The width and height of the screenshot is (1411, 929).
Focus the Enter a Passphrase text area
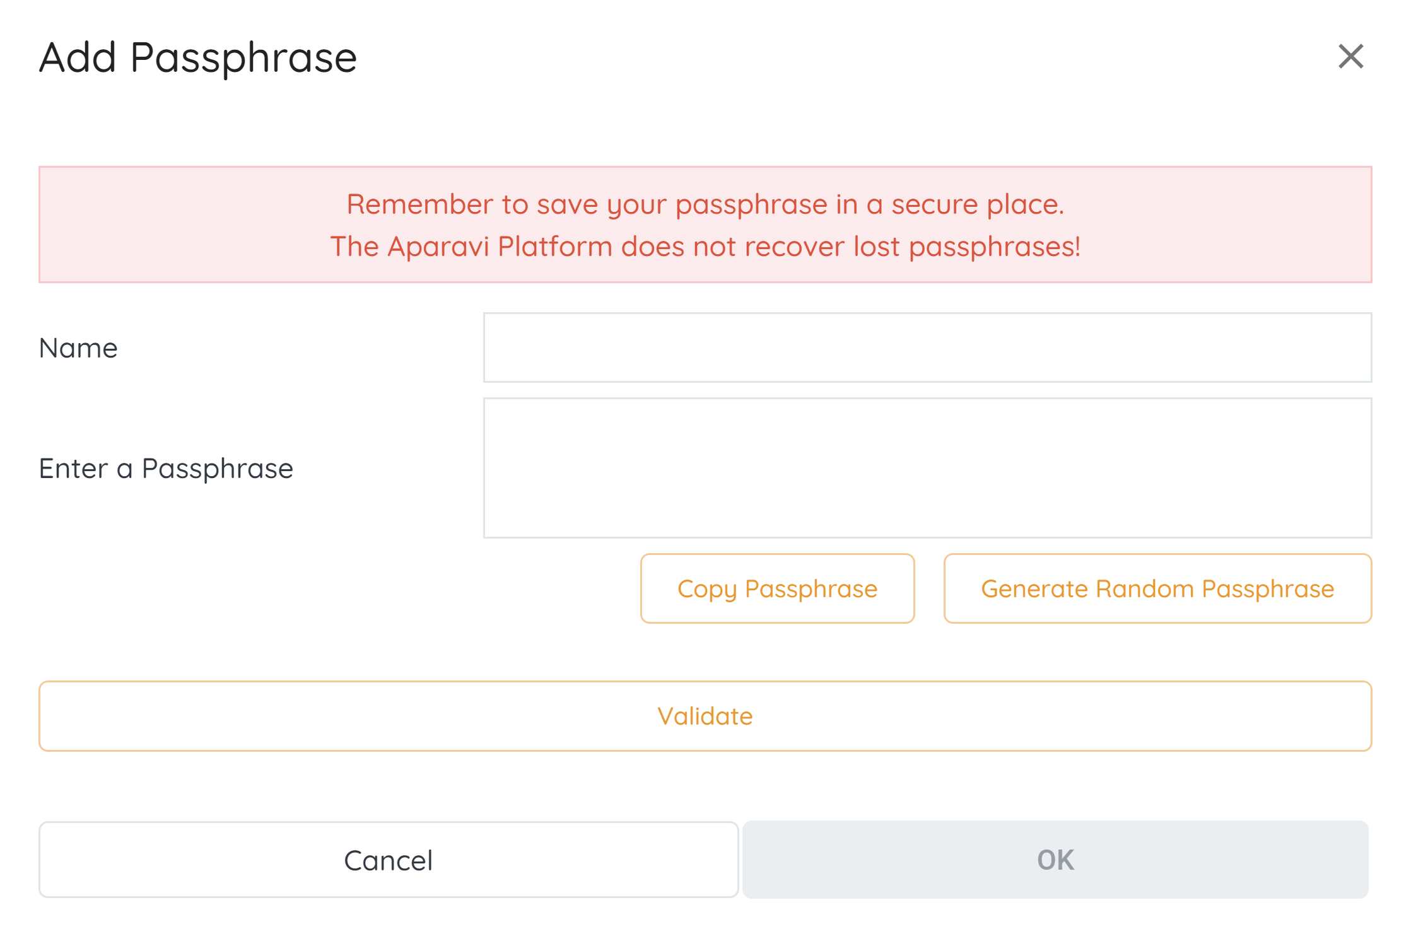pos(927,467)
